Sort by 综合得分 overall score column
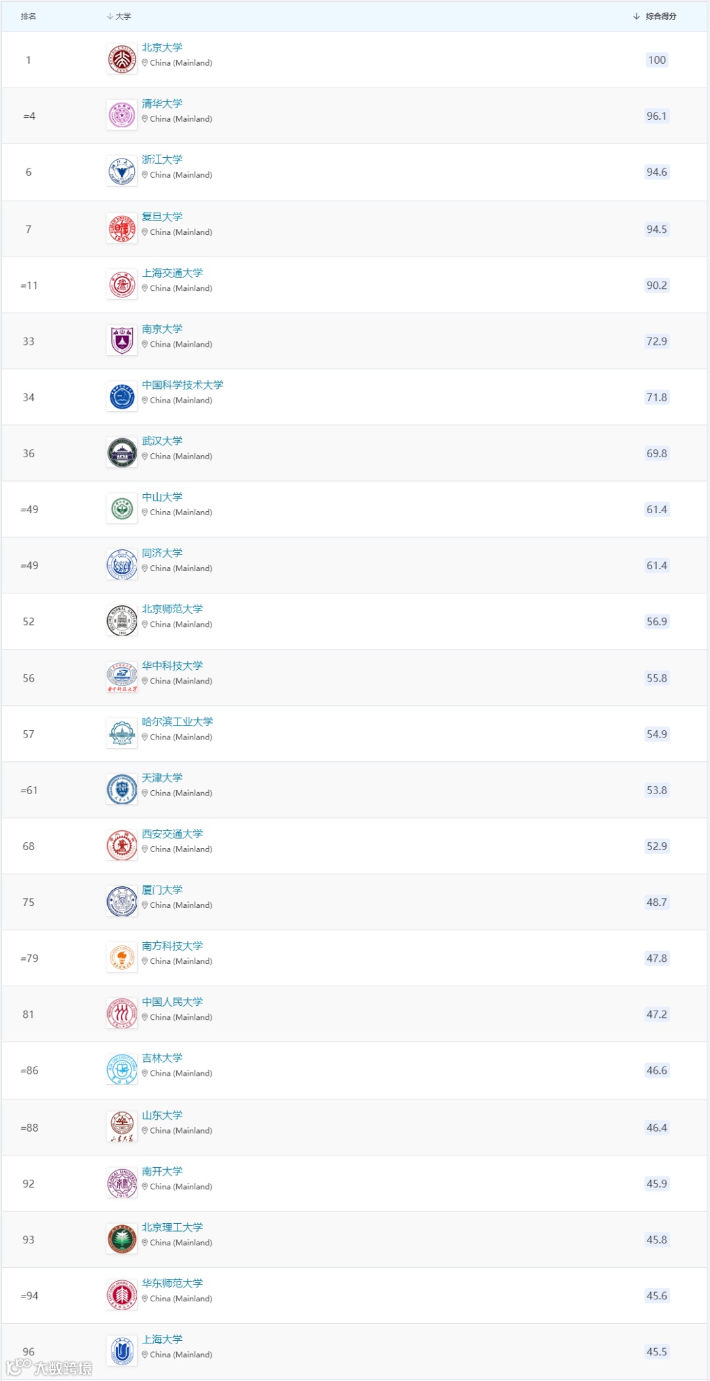This screenshot has height=1381, width=710. point(655,16)
